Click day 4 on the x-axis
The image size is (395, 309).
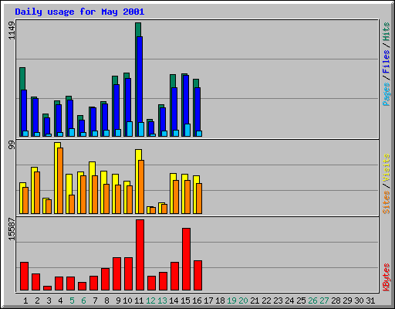(60, 301)
